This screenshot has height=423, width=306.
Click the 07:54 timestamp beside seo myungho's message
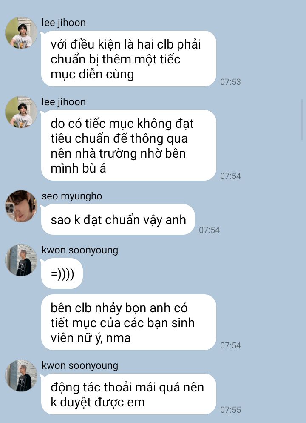209,230
